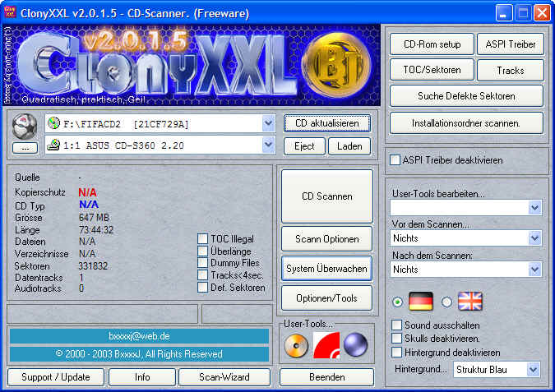555x392 pixels.
Task: Expand the F:\FIFACD2 drive dropdown
Action: [x=268, y=124]
